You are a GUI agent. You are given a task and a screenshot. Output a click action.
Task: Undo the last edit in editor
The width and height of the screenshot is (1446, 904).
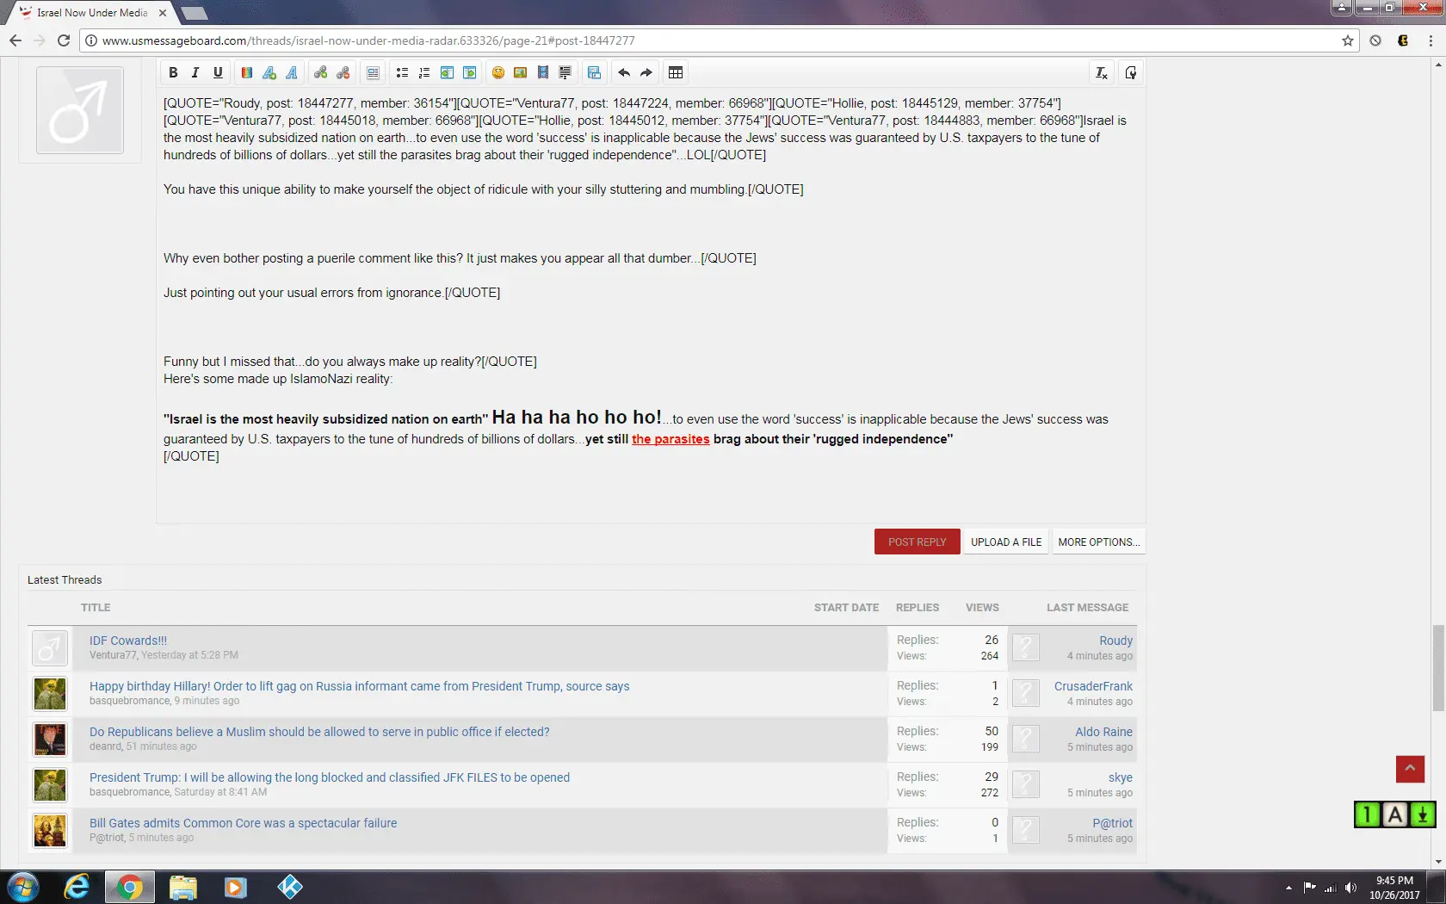coord(624,73)
